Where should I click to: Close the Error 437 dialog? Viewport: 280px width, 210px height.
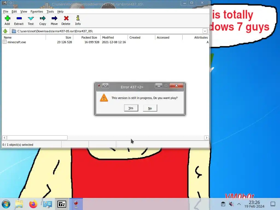coord(176,86)
